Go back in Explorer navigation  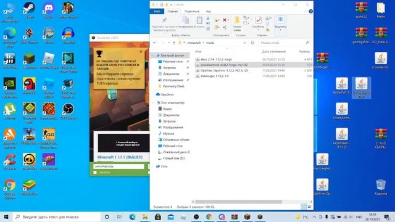(154, 43)
